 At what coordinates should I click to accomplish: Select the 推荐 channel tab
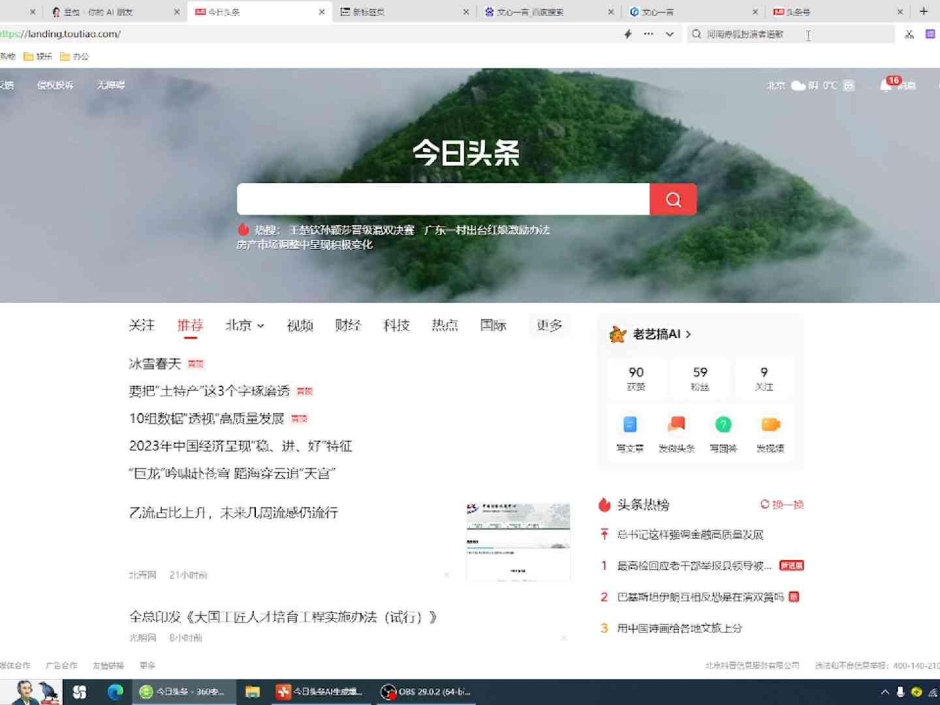pyautogui.click(x=190, y=325)
